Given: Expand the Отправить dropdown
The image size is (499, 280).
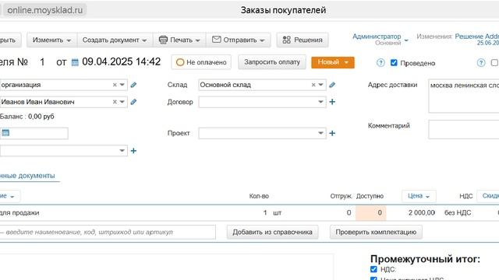Looking at the screenshot, I should (262, 40).
